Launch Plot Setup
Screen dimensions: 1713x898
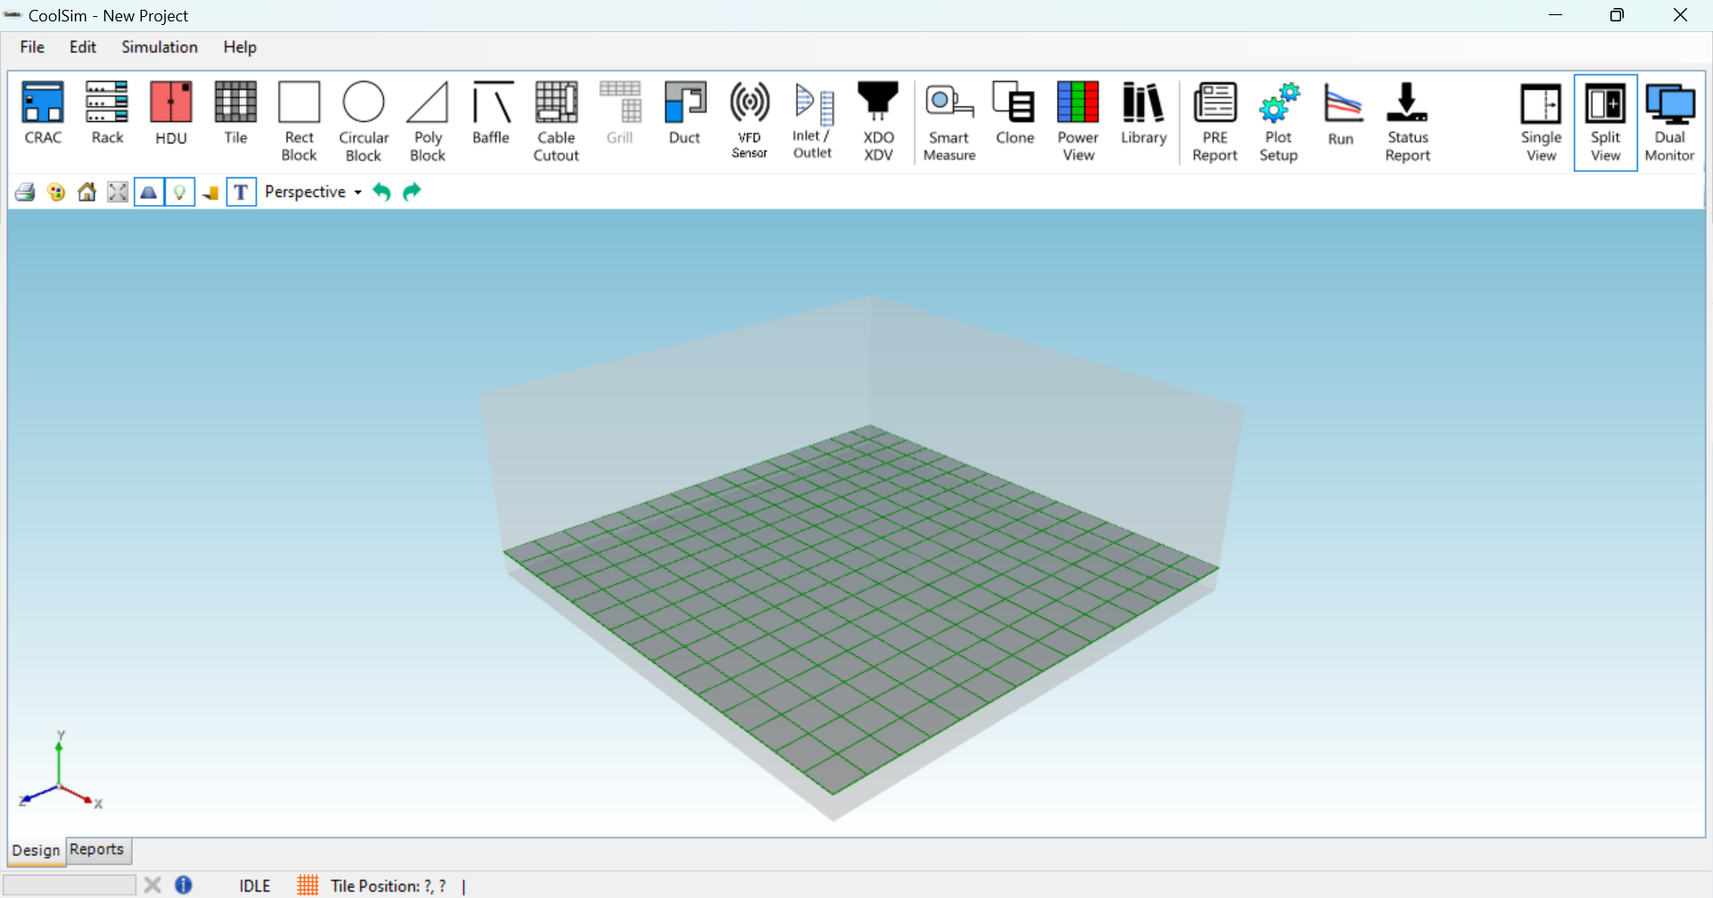click(x=1279, y=116)
